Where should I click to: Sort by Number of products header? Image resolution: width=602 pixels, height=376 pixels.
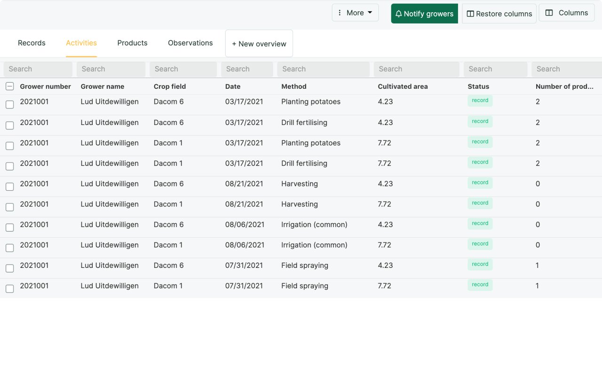[564, 86]
